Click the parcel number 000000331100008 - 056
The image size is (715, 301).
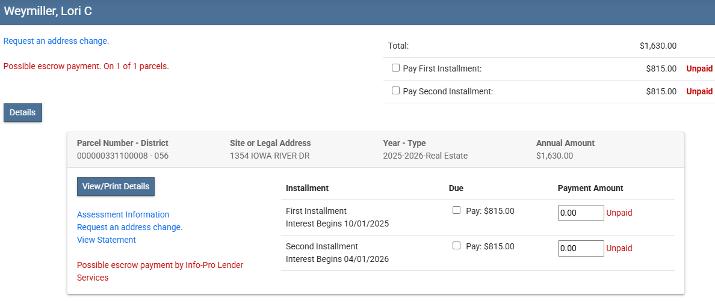123,156
